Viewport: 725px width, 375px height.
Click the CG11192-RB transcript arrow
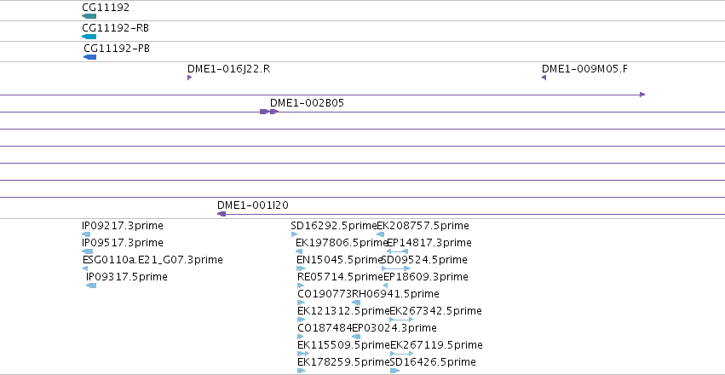[x=89, y=37]
